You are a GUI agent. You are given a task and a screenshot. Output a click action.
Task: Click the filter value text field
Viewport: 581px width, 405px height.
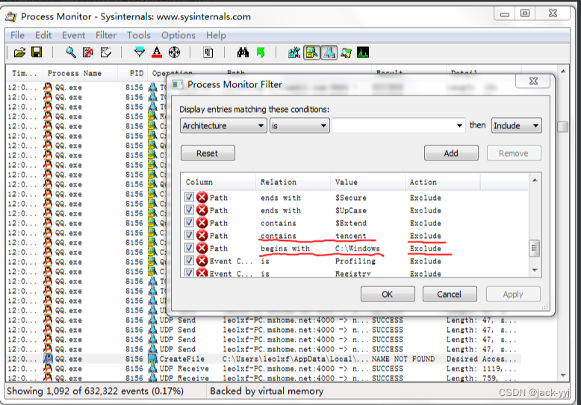(x=393, y=125)
